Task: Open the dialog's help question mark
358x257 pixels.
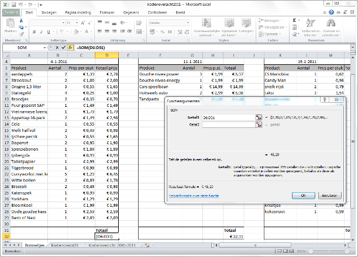Action: pos(325,100)
